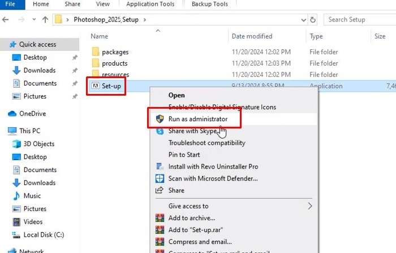Sort by the Date modified column header

(x=252, y=36)
